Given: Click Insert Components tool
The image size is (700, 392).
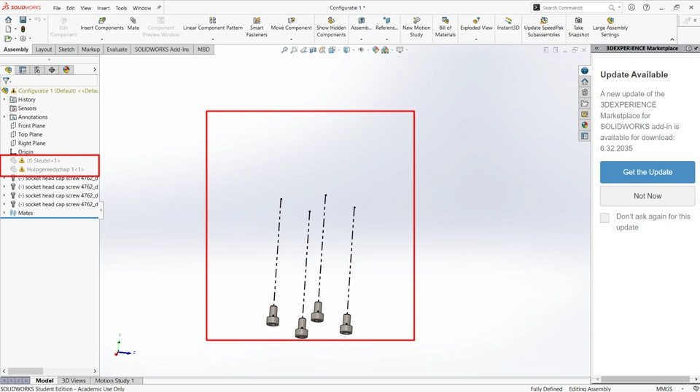Looking at the screenshot, I should point(102,24).
